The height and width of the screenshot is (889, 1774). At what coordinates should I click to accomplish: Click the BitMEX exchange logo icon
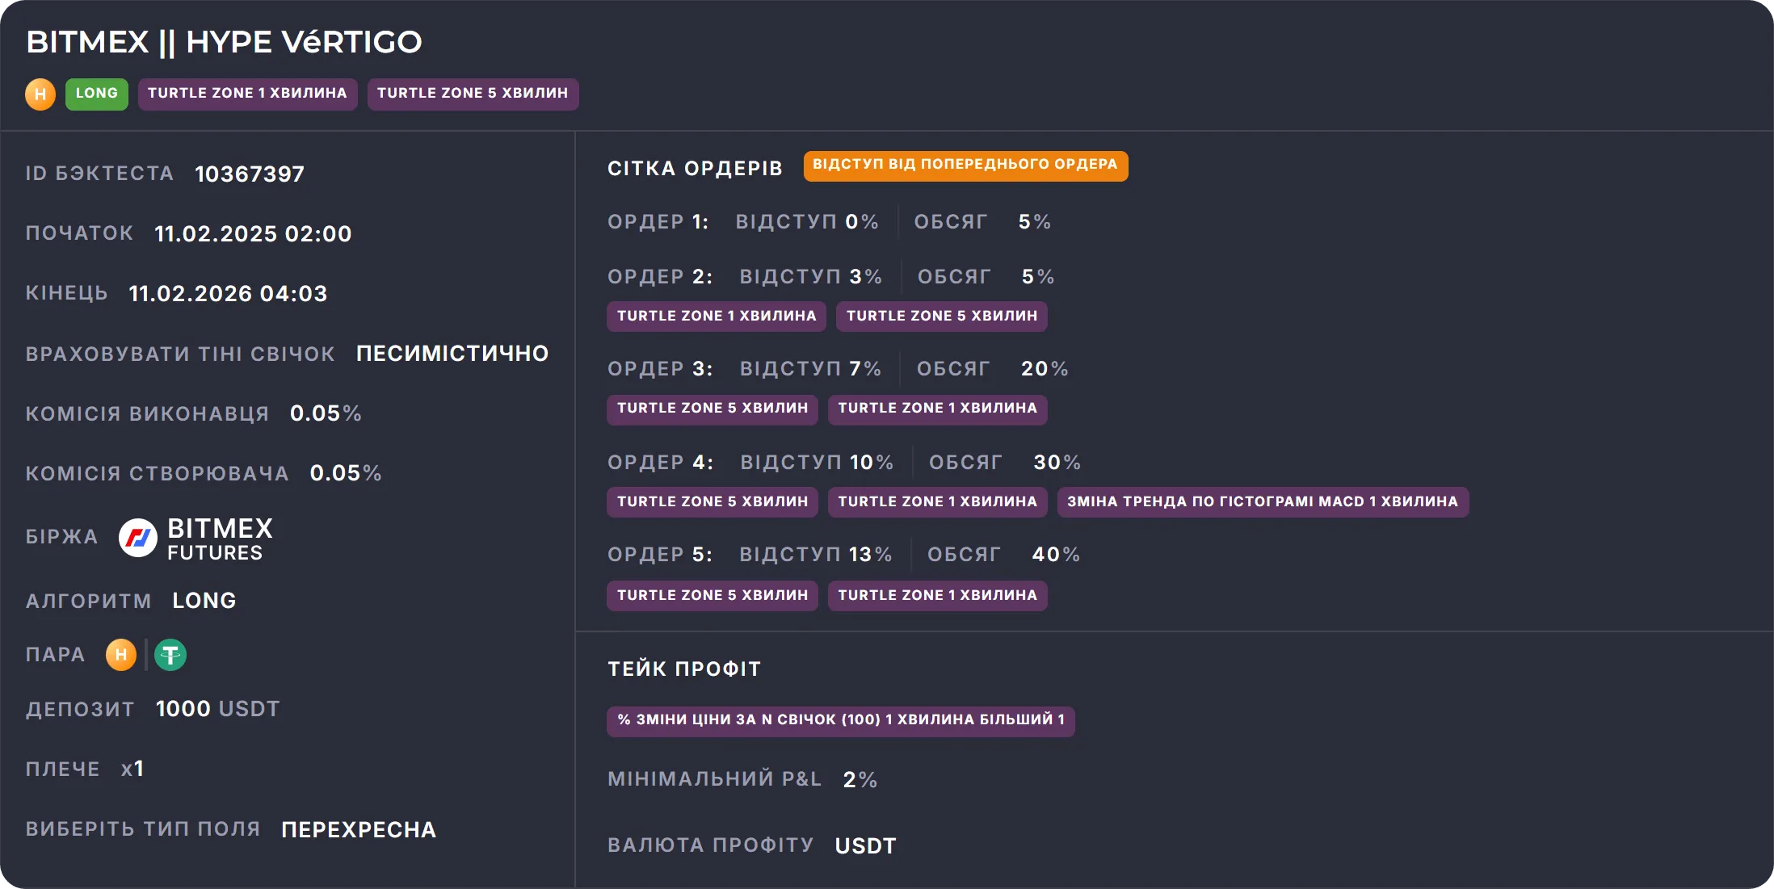click(138, 538)
